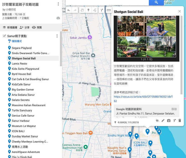This screenshot has width=186, height=158.
Task: Open Sanur親子景點 layer options menu
Action: coord(57,36)
